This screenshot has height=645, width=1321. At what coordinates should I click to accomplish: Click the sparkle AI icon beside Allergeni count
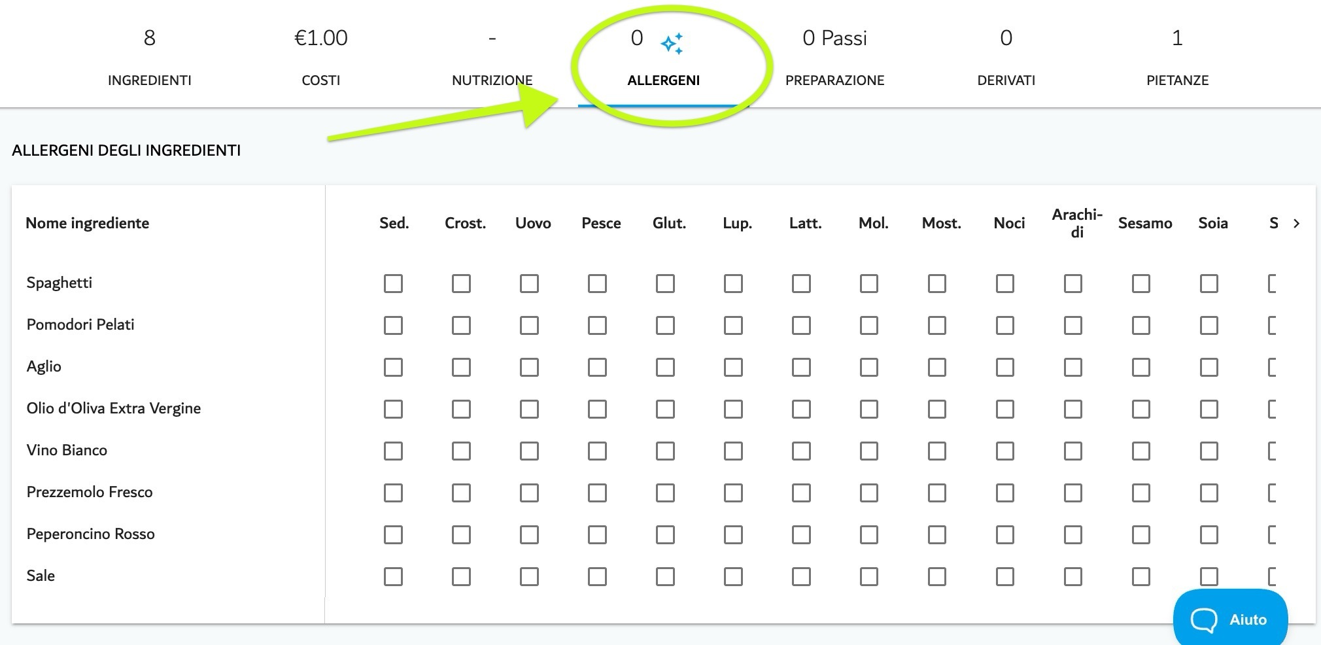point(672,44)
